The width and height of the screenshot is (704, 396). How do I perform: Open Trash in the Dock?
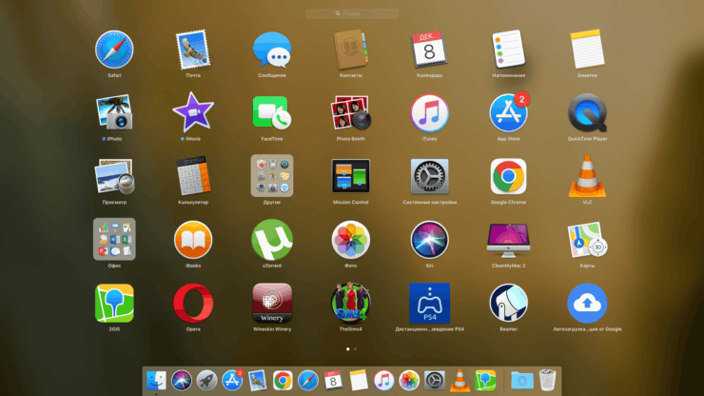click(546, 381)
